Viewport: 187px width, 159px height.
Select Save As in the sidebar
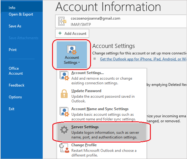15,26
